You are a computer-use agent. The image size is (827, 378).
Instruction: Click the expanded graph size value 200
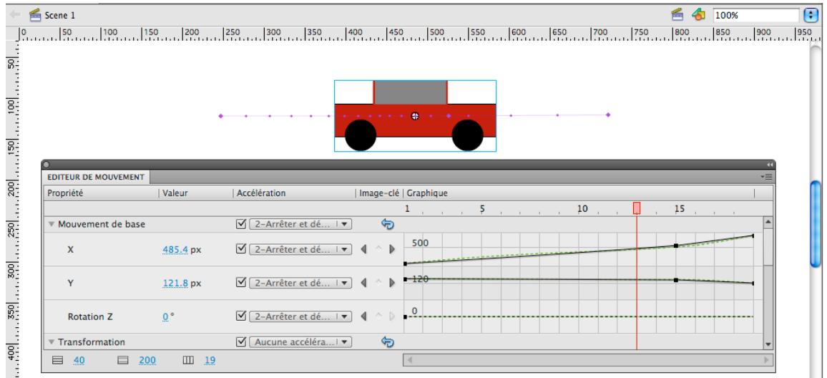coord(147,361)
